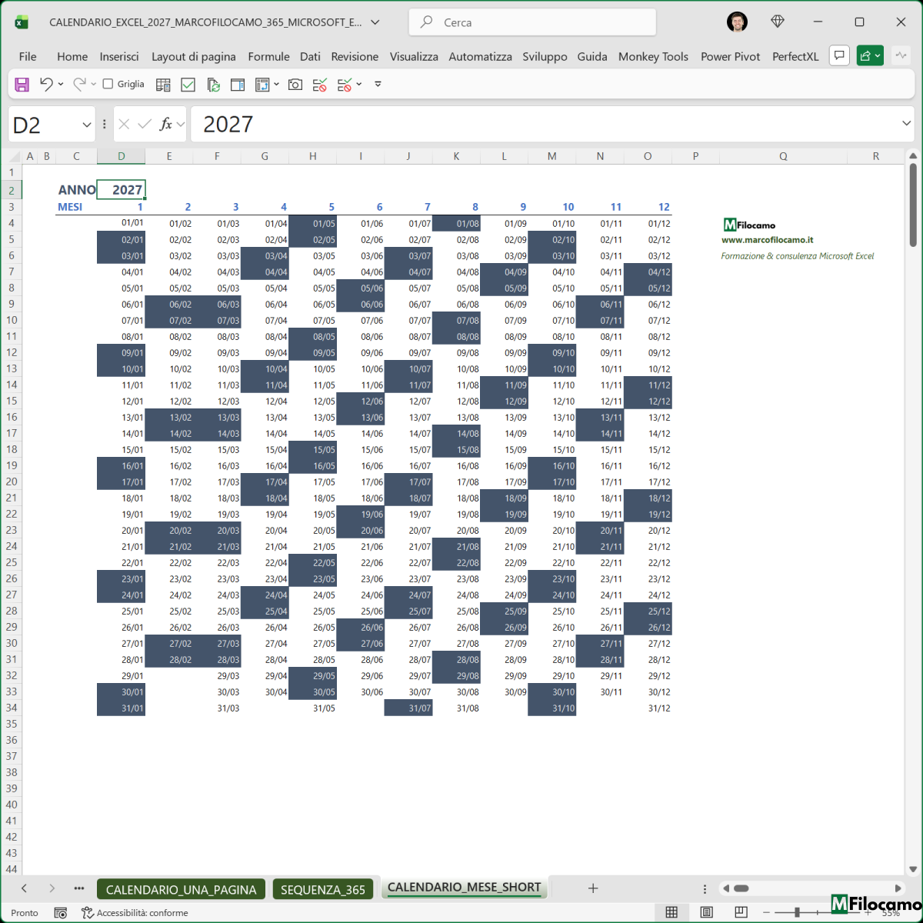Open the Name Box dropdown arrow
This screenshot has width=923, height=923.
[x=86, y=125]
